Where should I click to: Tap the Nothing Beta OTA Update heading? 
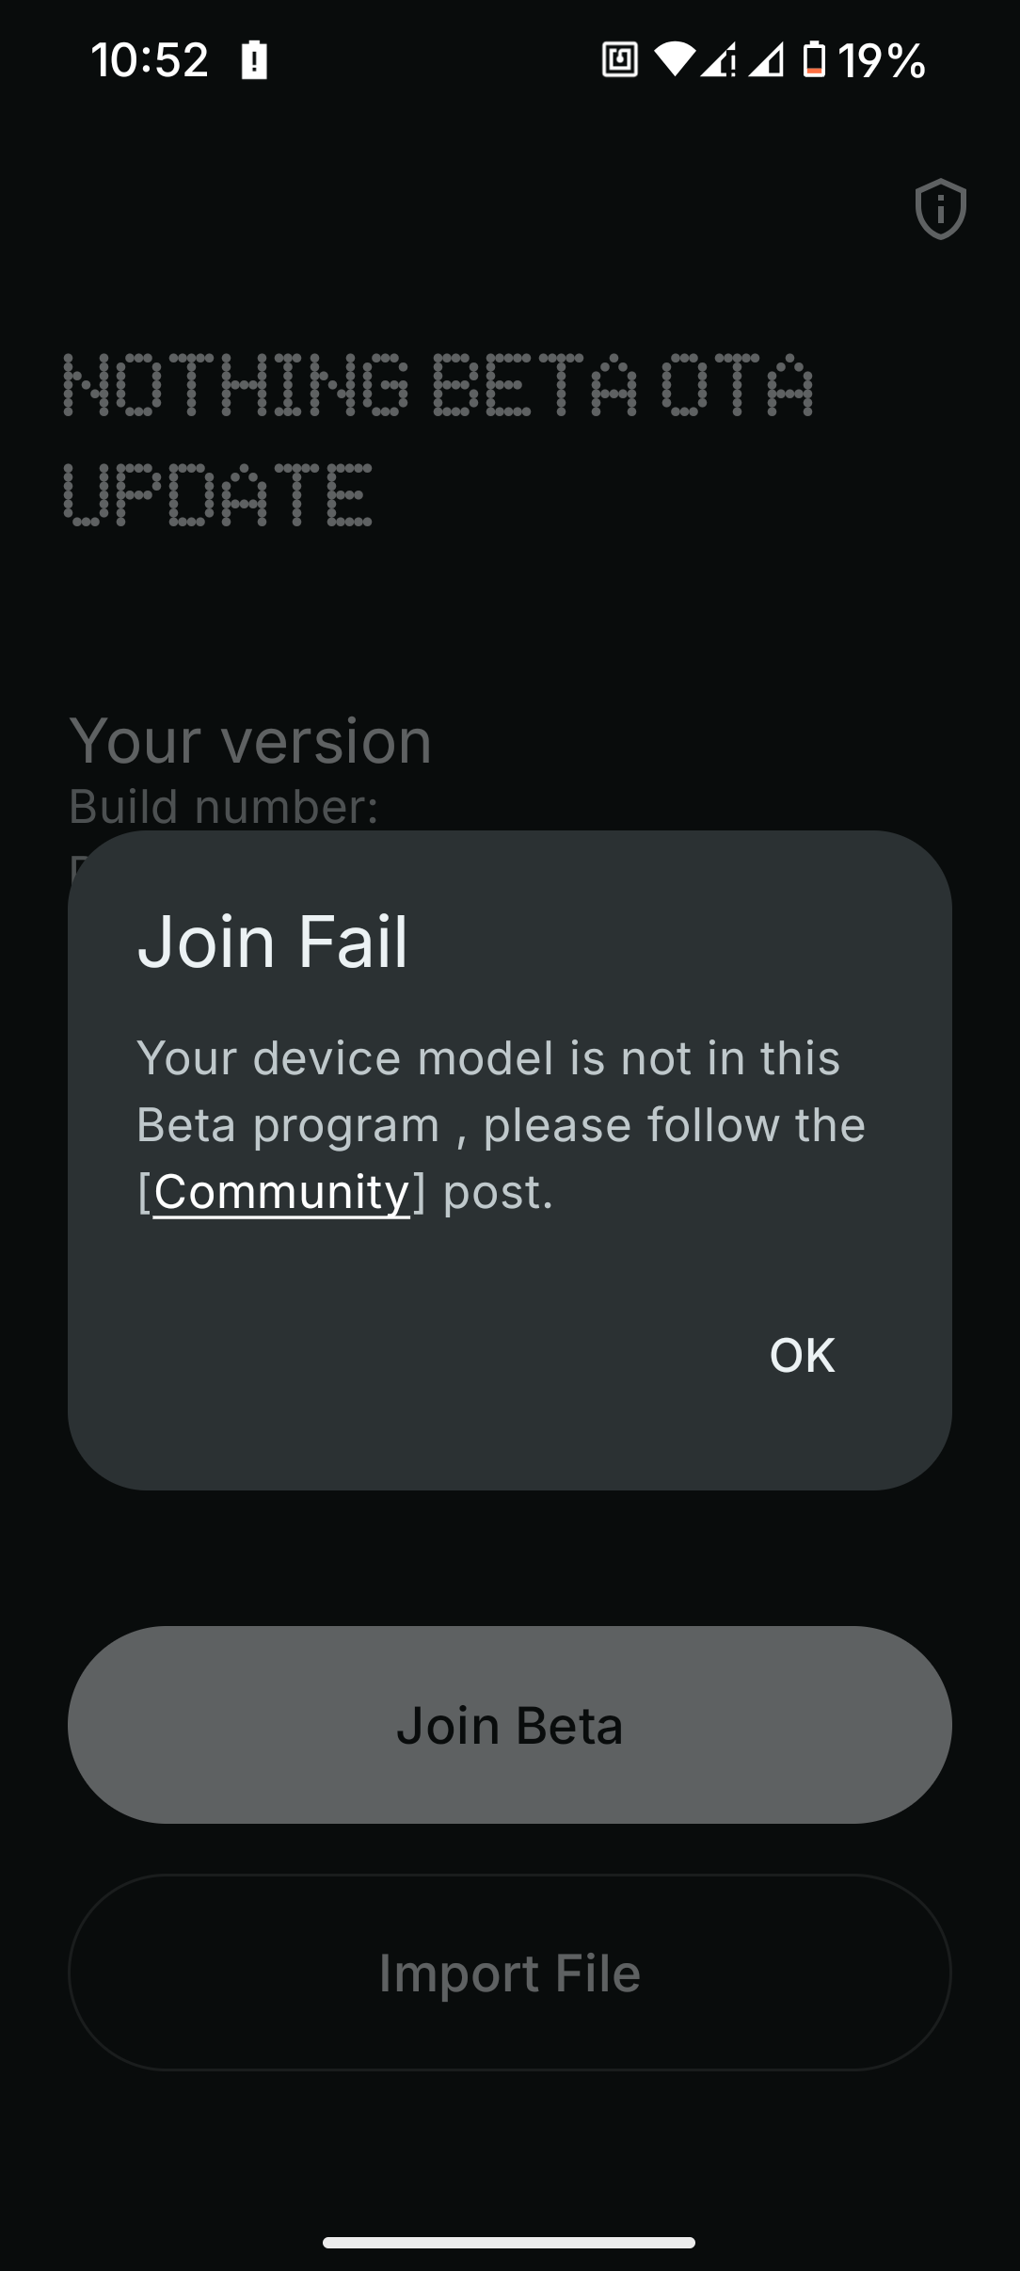[x=438, y=439]
